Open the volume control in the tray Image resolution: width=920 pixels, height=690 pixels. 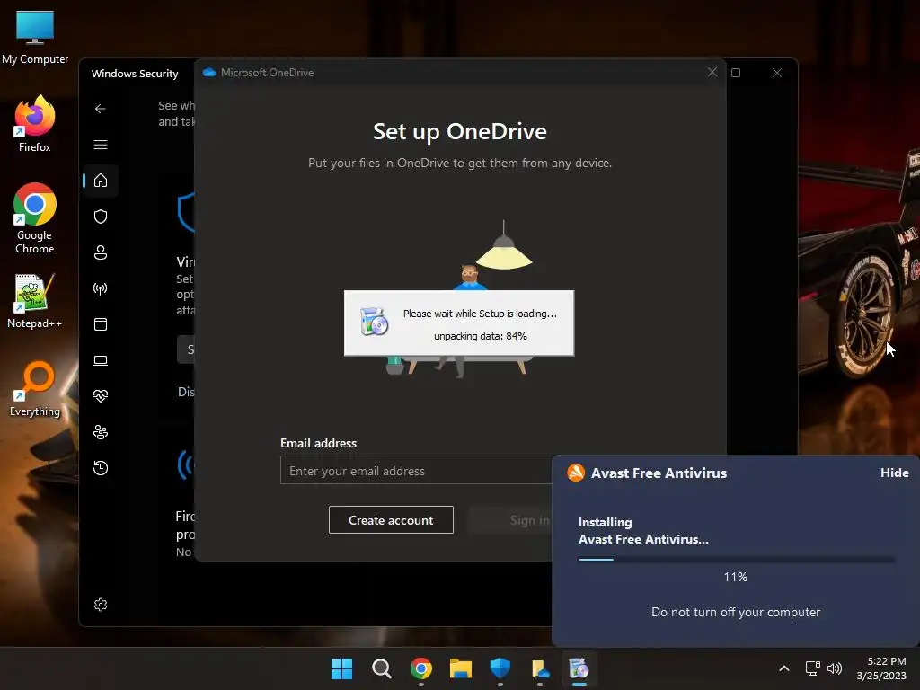tap(835, 668)
